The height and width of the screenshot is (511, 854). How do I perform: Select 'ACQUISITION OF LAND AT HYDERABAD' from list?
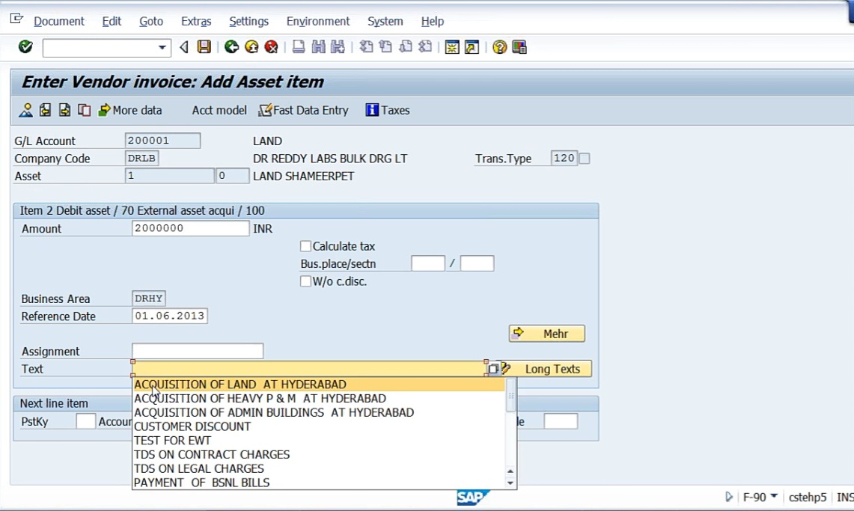[x=319, y=385]
